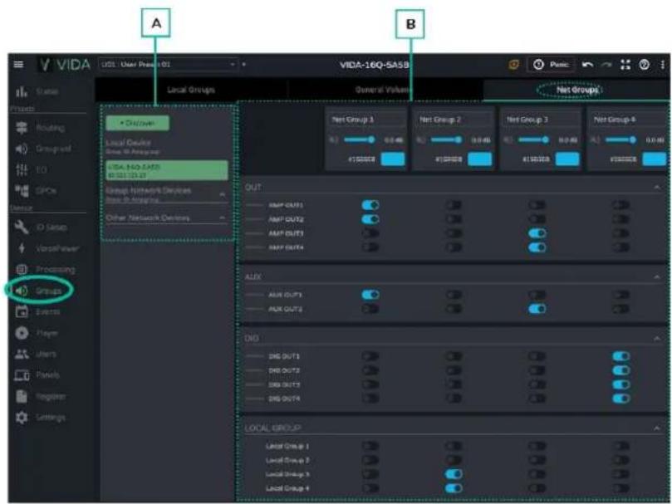Click the redo arrow in the top bar
This screenshot has width=672, height=504.
[606, 65]
